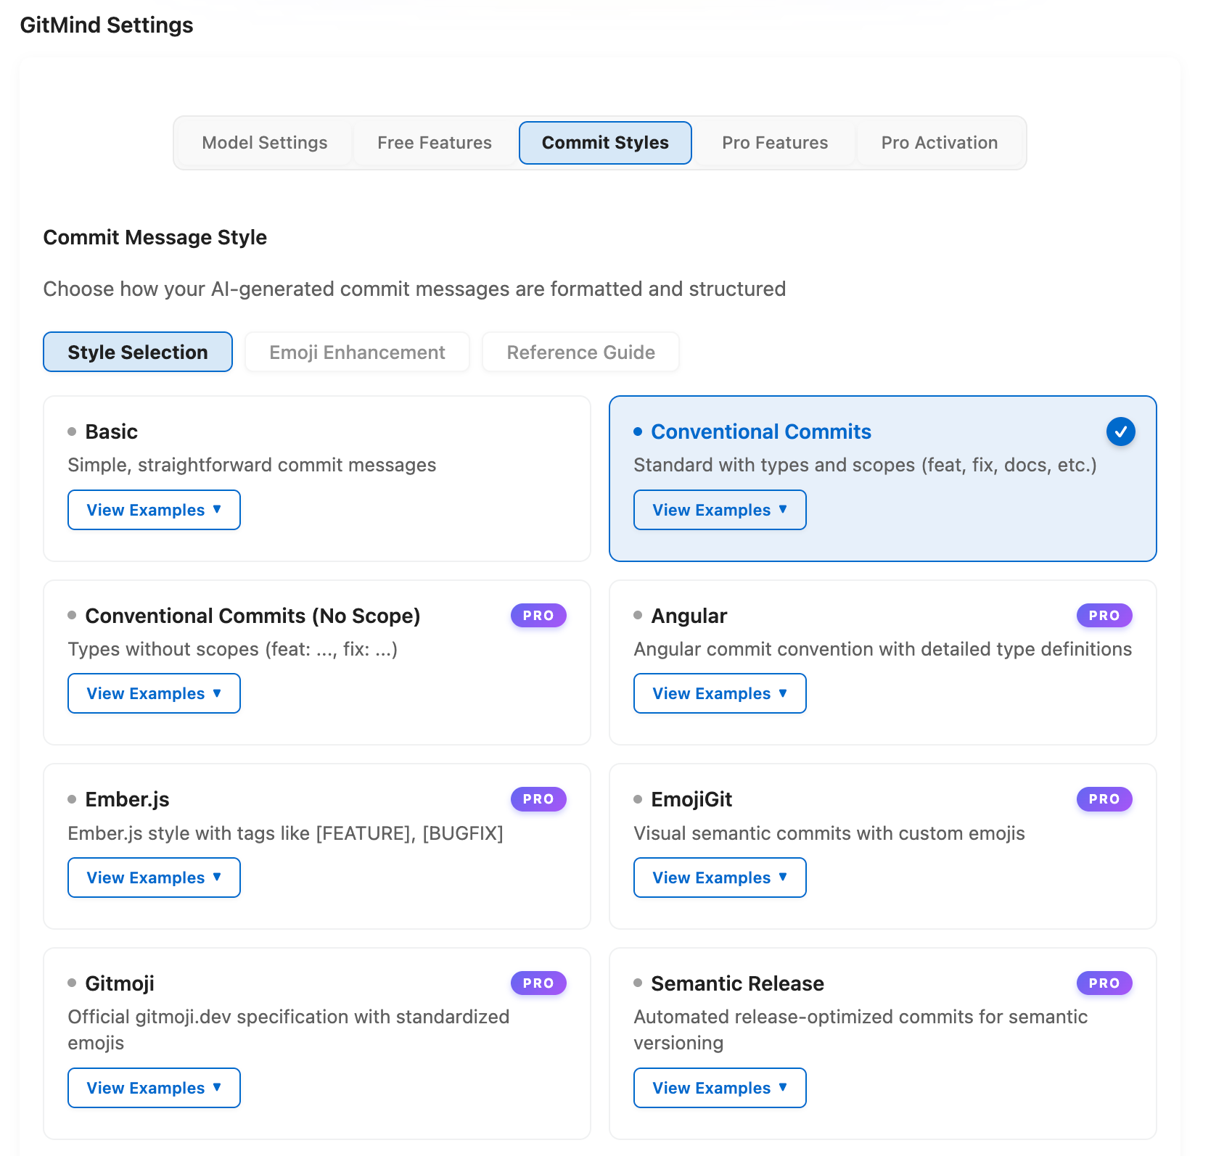Pick the EmojiGit style title

(691, 799)
